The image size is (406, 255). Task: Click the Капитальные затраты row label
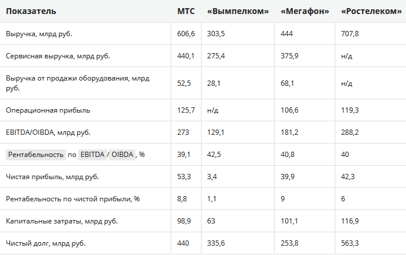[61, 221]
